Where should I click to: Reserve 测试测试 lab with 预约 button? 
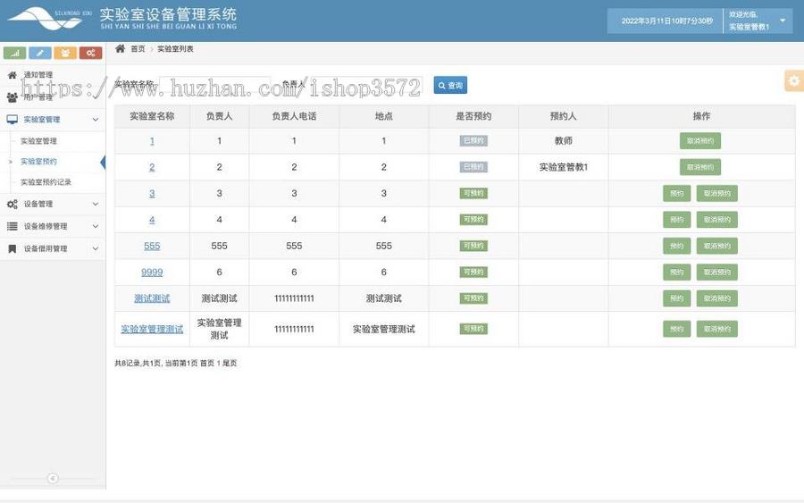pos(676,298)
